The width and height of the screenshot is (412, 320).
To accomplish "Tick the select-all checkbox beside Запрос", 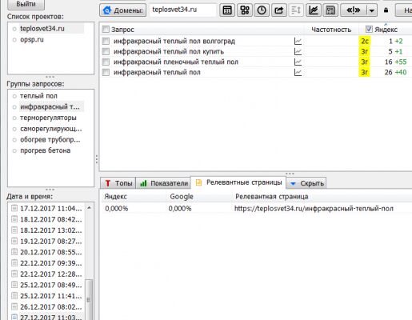I will [106, 29].
